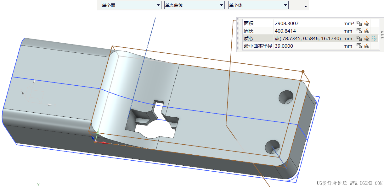The width and height of the screenshot is (384, 187).
Task: Click the ellipsis more-options button
Action: (x=295, y=5)
